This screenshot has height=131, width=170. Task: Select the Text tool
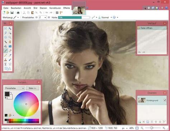[x=5, y=64]
